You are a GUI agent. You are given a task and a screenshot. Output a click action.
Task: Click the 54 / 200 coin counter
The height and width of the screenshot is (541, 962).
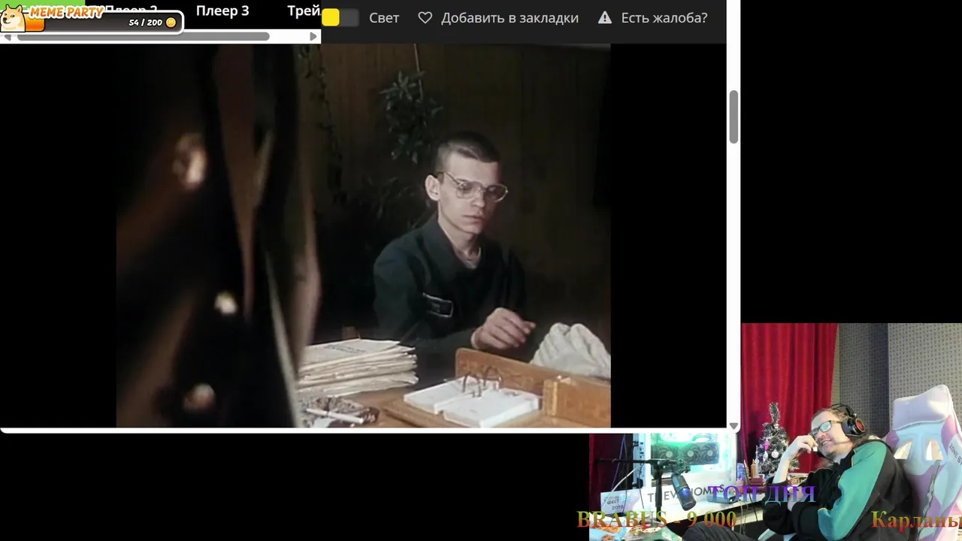[145, 23]
